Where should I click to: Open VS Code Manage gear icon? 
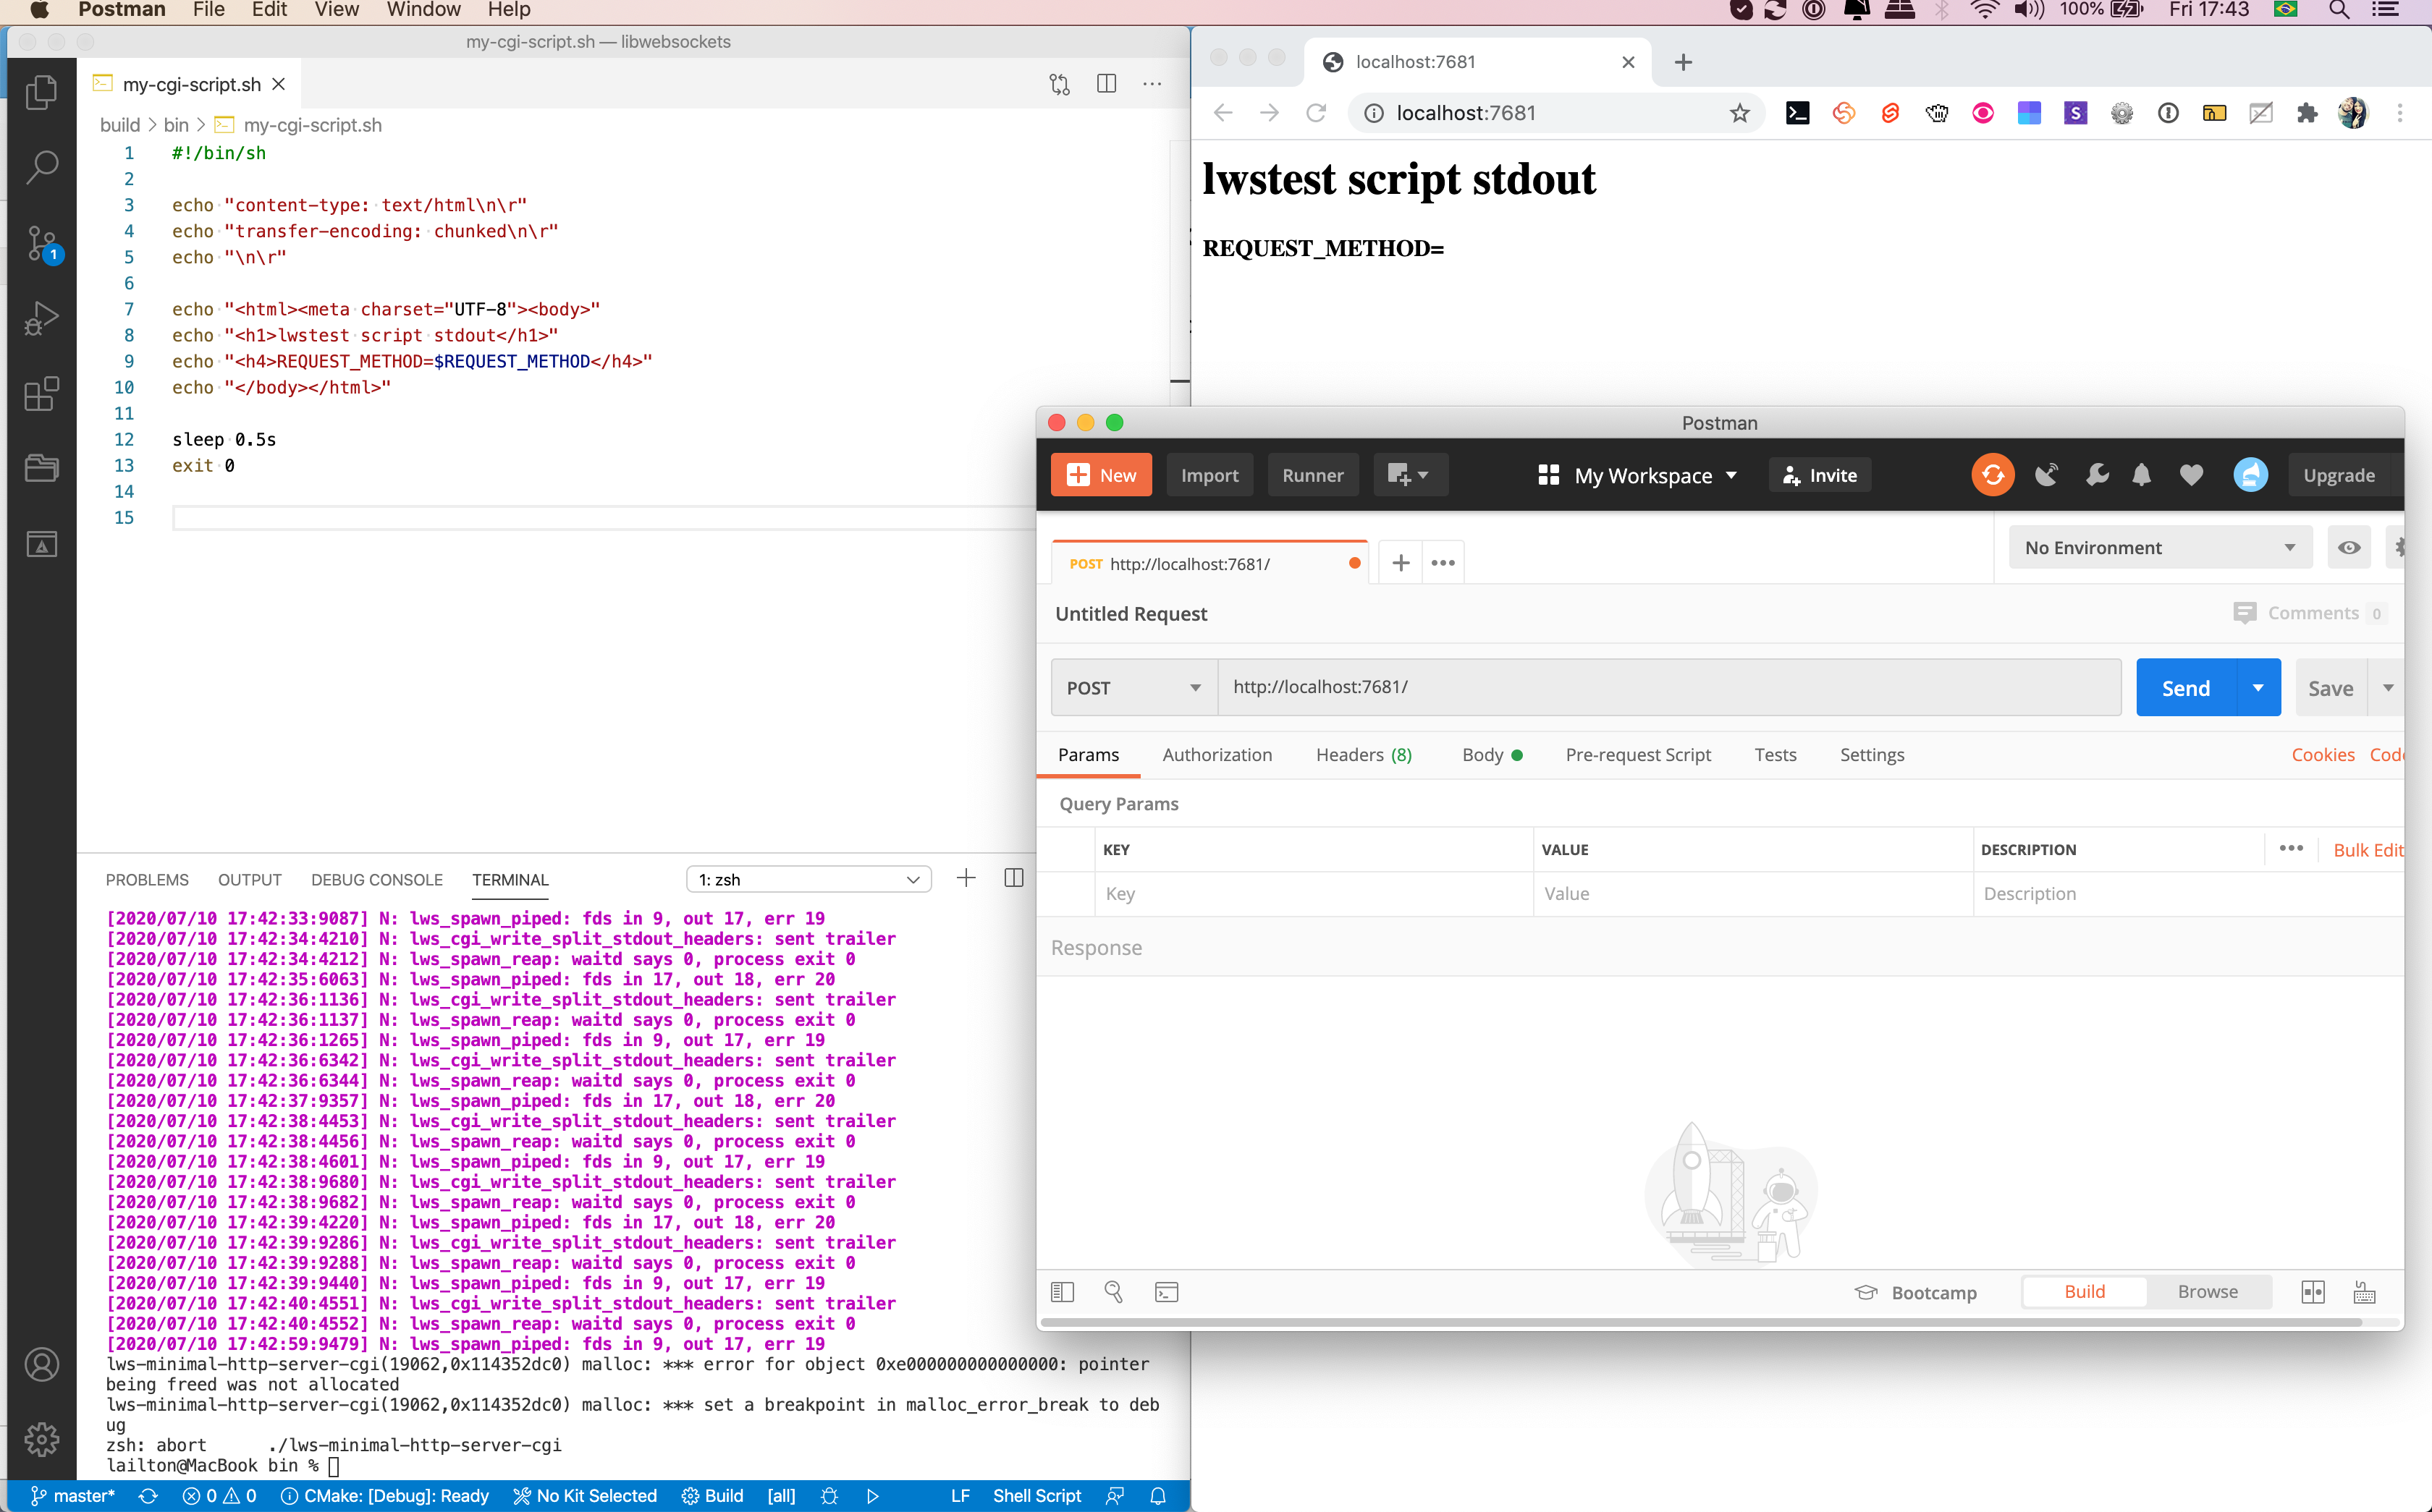41,1439
